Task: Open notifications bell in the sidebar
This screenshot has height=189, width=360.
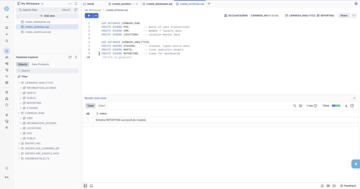Action: pos(7,168)
